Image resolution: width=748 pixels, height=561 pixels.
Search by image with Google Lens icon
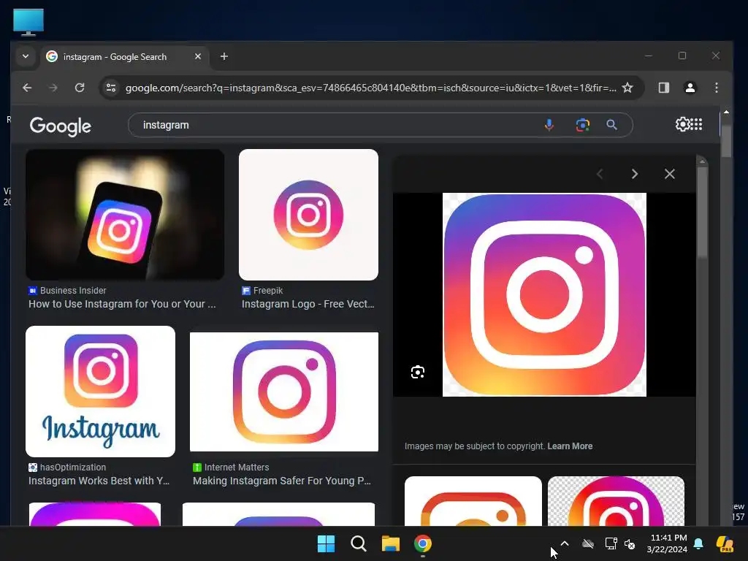582,125
